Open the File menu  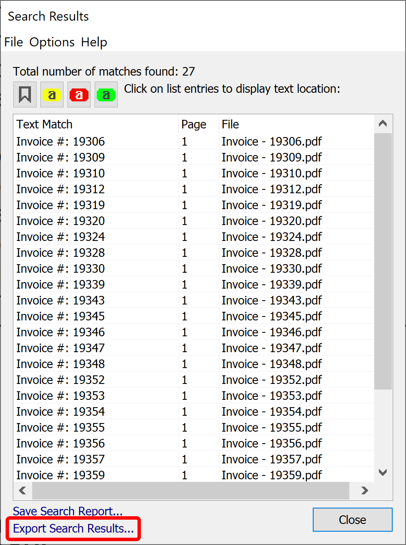coord(13,42)
